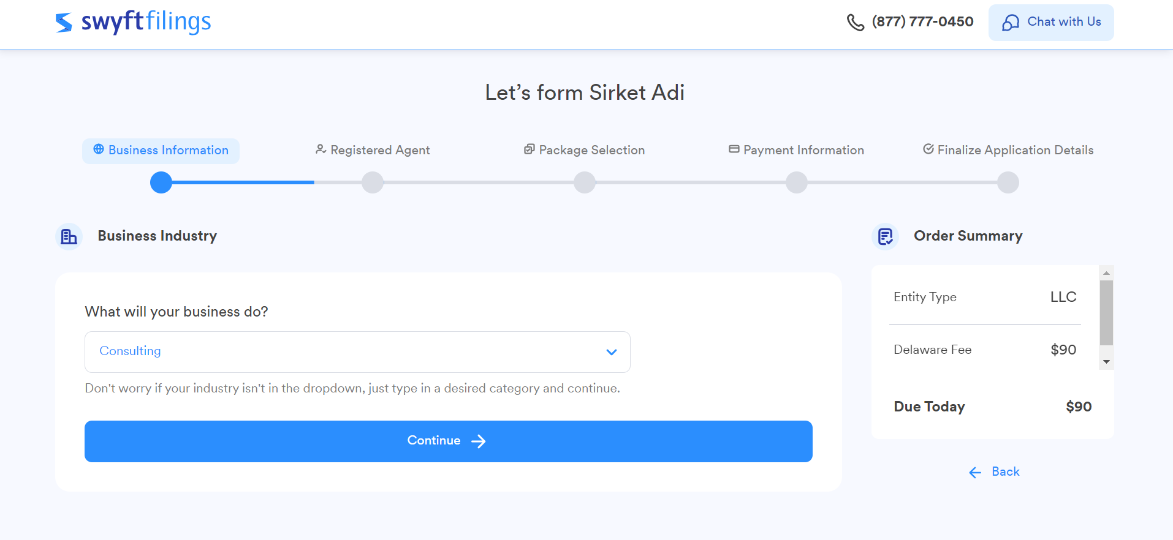This screenshot has width=1173, height=540.
Task: Click the filled first progress step circle
Action: (161, 182)
